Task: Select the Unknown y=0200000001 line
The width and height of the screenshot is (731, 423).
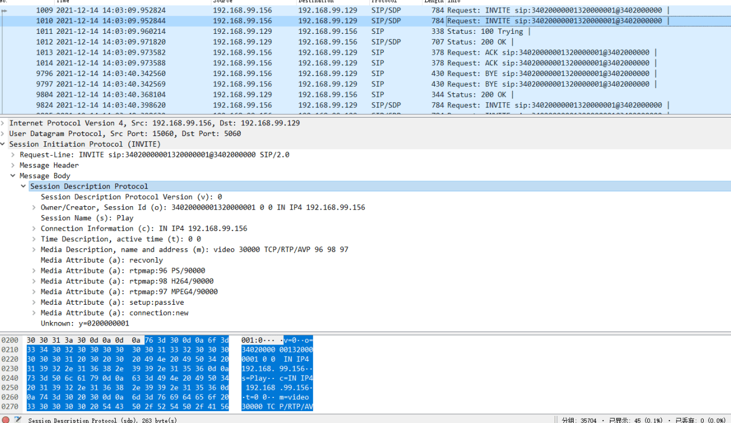Action: 84,323
